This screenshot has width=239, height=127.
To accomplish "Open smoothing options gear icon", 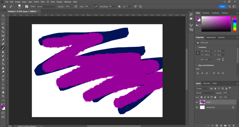I will click(119, 7).
